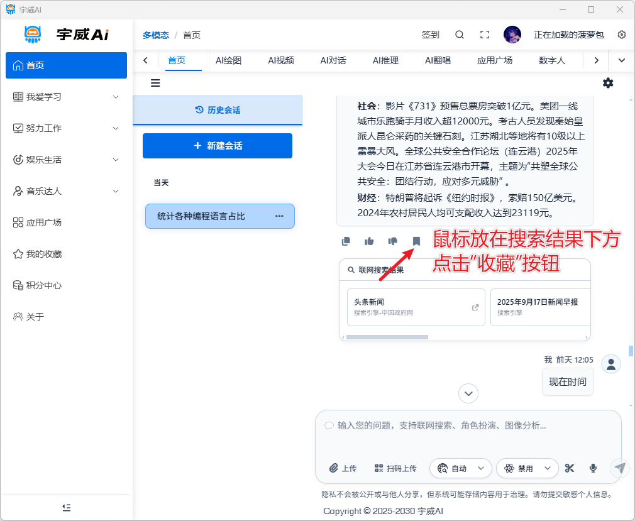Click the 新建会话 button
The image size is (635, 521).
(218, 146)
